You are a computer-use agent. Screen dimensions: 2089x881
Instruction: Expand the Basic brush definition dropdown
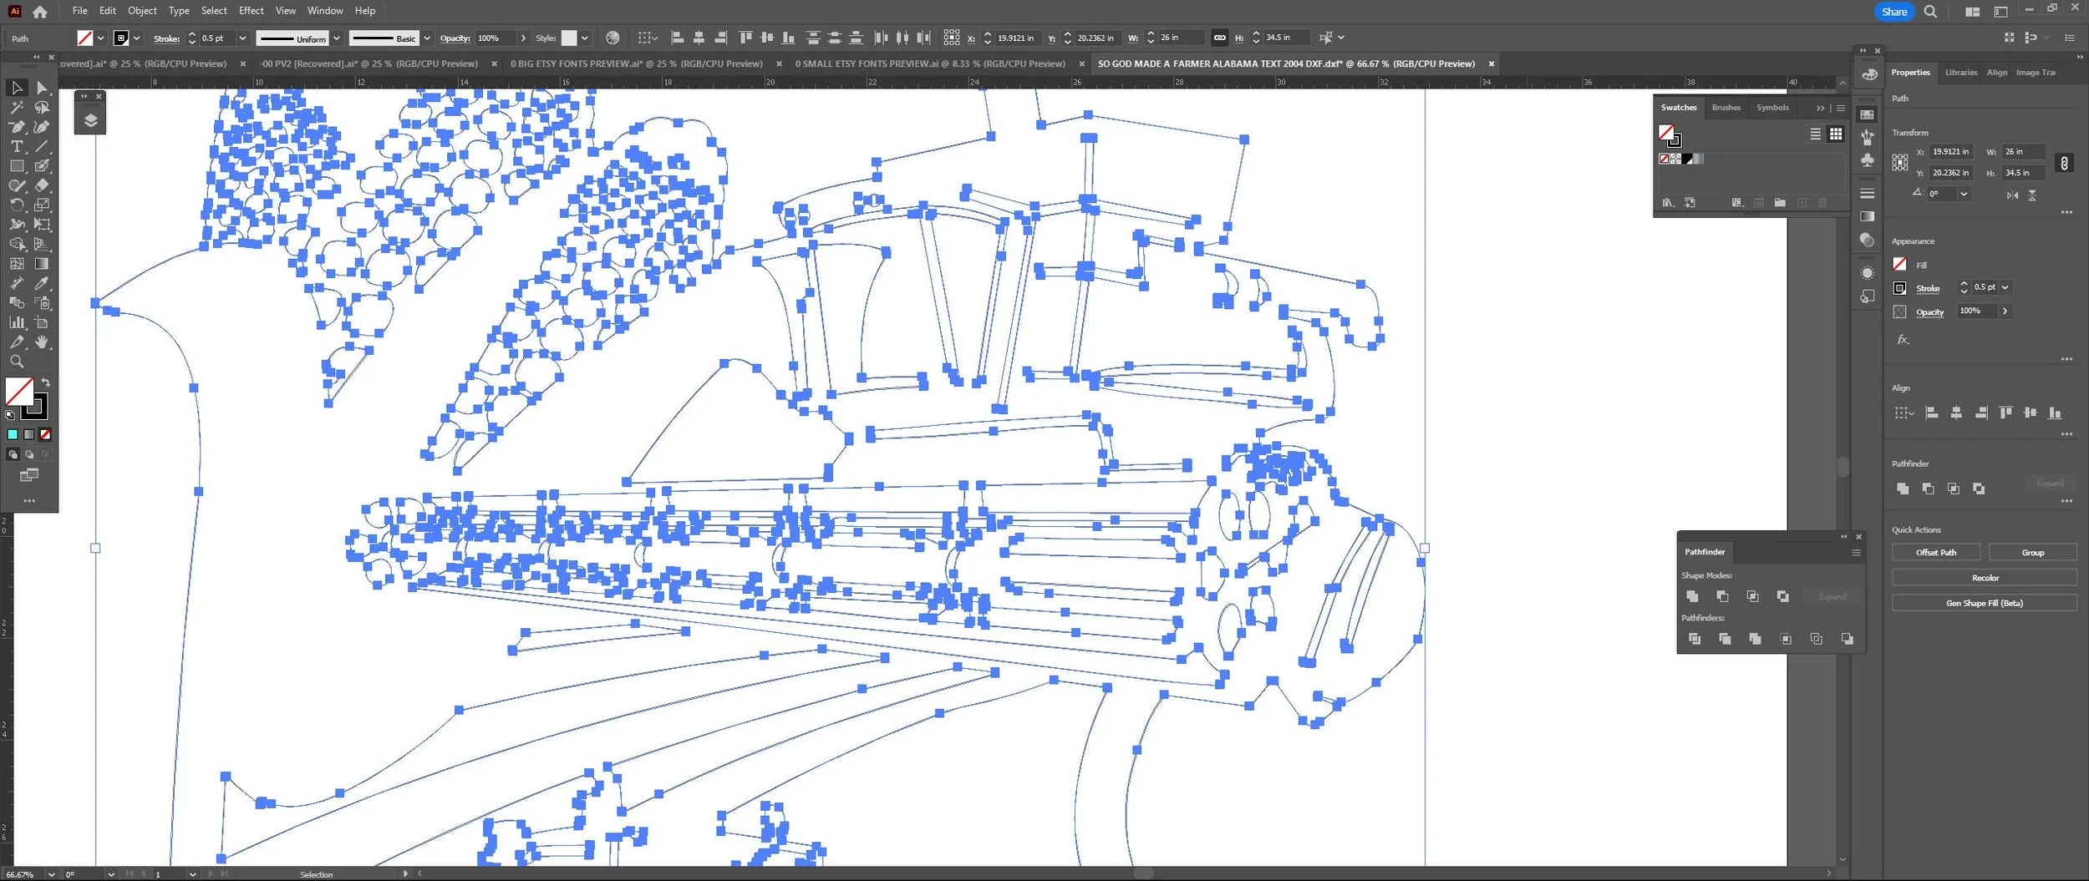tap(427, 38)
